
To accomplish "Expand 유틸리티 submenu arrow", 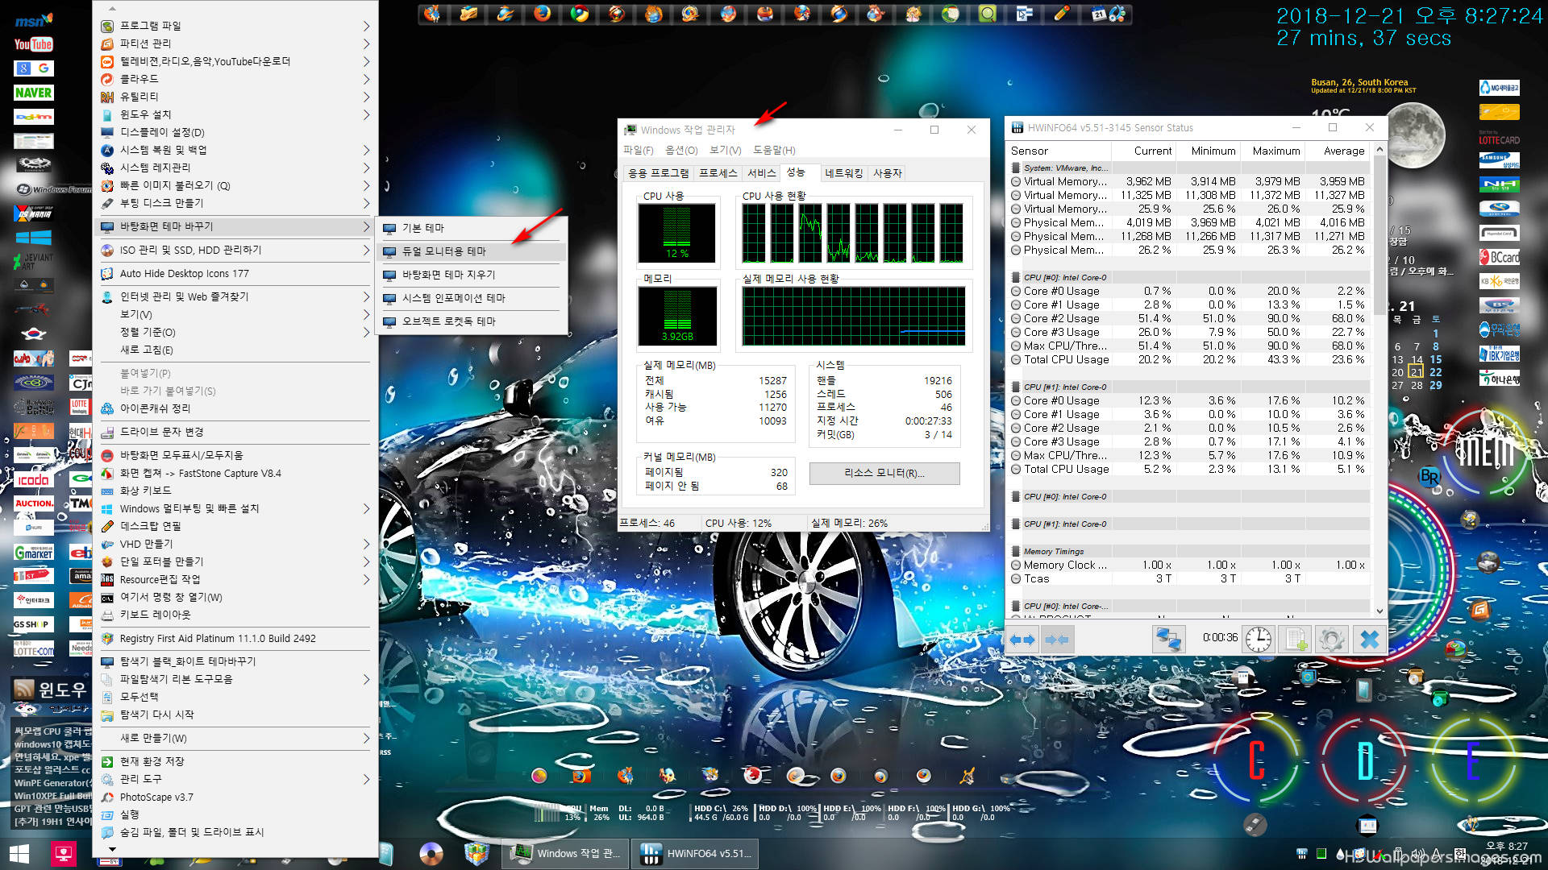I will [366, 97].
